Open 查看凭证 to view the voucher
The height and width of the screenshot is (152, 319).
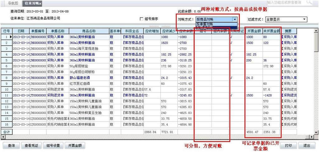[31, 145]
